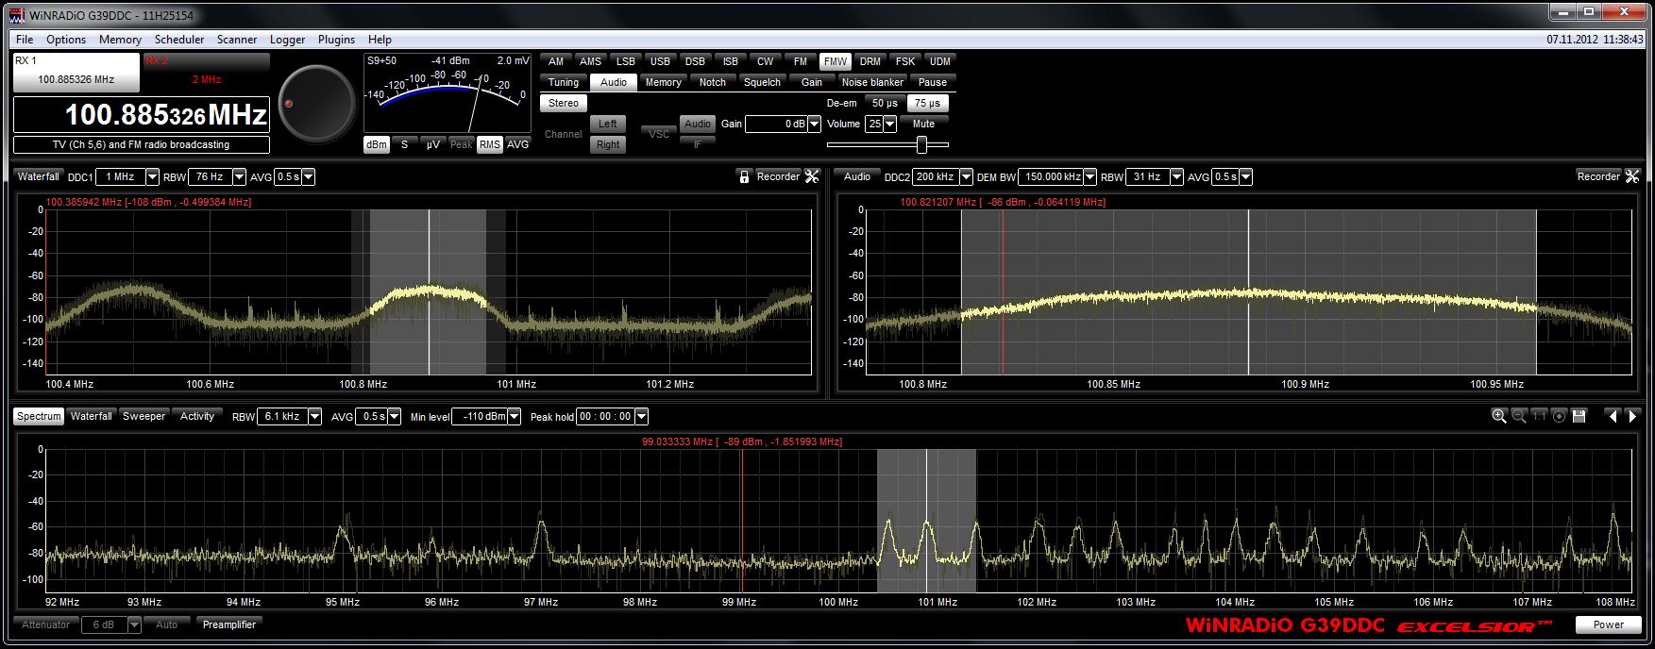The height and width of the screenshot is (649, 1655).
Task: Open DDC2 200 kHz dropdown
Action: [x=966, y=177]
